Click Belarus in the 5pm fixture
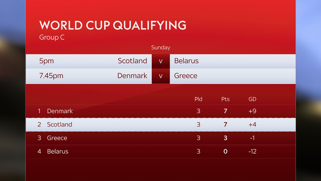Screen dimensions: 321x181 (x=186, y=61)
